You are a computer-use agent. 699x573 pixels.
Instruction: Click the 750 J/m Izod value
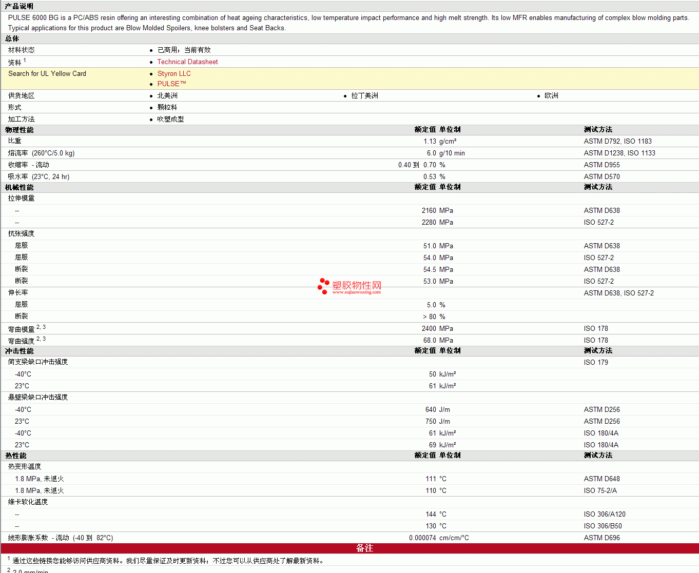coord(438,421)
